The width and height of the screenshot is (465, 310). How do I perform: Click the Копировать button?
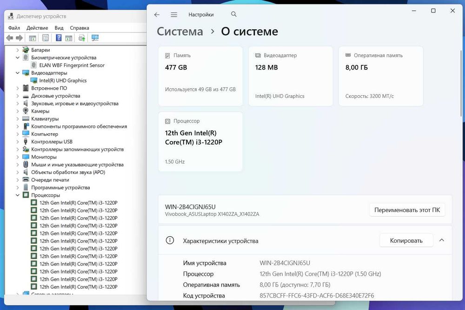406,241
